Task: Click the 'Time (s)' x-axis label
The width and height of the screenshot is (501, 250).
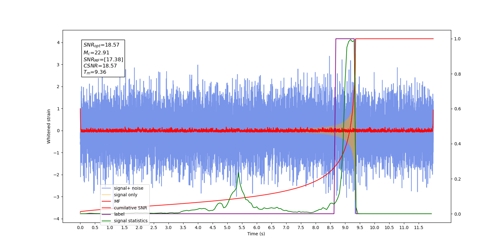Action: 256,234
